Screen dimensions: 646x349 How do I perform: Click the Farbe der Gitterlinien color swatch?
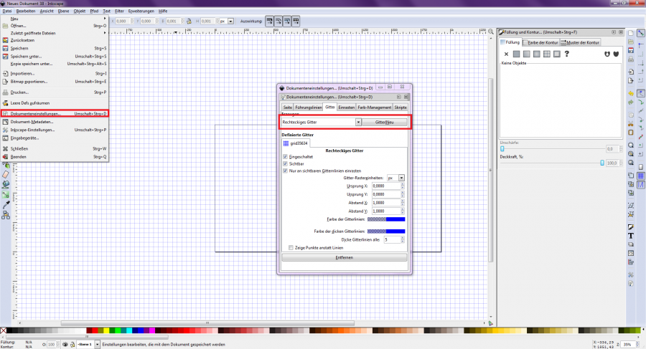coord(386,219)
